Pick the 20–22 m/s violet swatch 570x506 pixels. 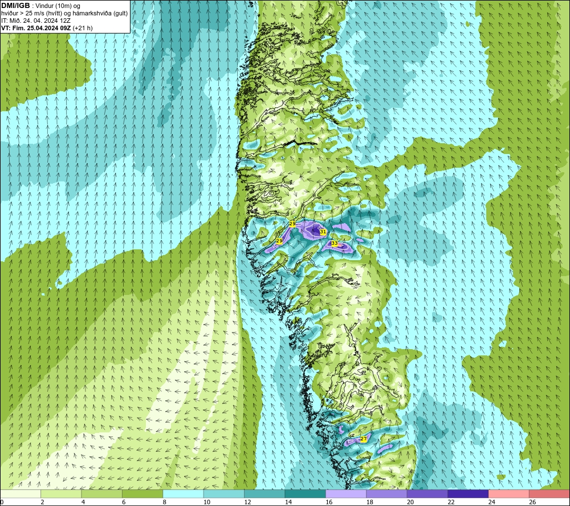click(427, 493)
